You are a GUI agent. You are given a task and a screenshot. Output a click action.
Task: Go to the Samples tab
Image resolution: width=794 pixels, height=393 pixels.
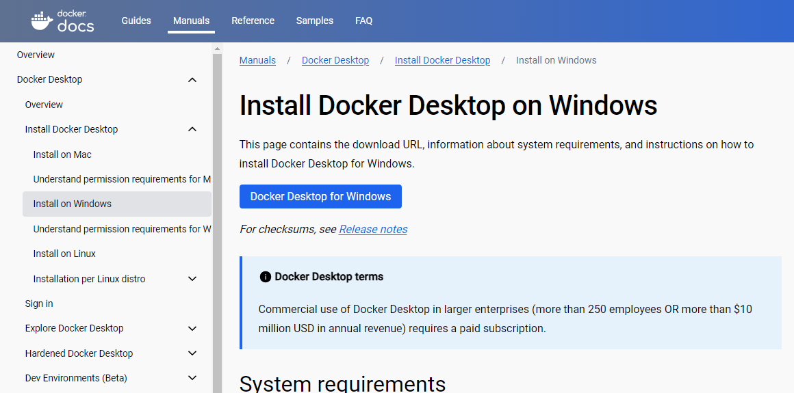tap(314, 21)
